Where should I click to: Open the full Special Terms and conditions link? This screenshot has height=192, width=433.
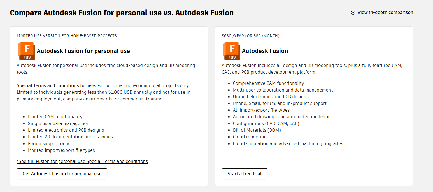(x=82, y=161)
